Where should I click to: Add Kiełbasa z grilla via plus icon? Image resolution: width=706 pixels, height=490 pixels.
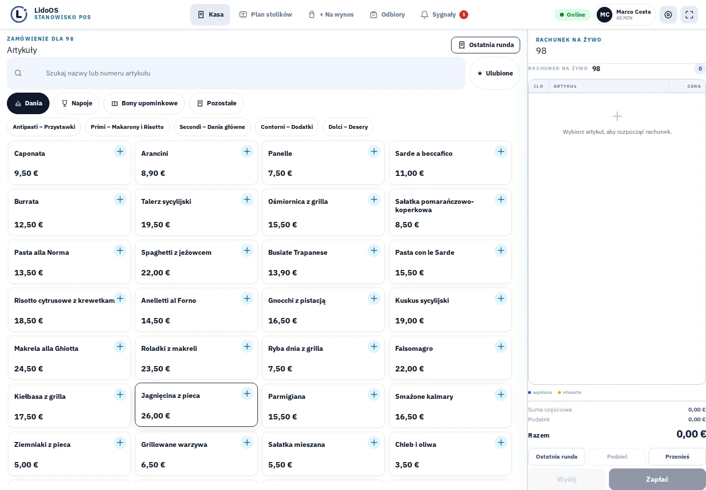(120, 394)
